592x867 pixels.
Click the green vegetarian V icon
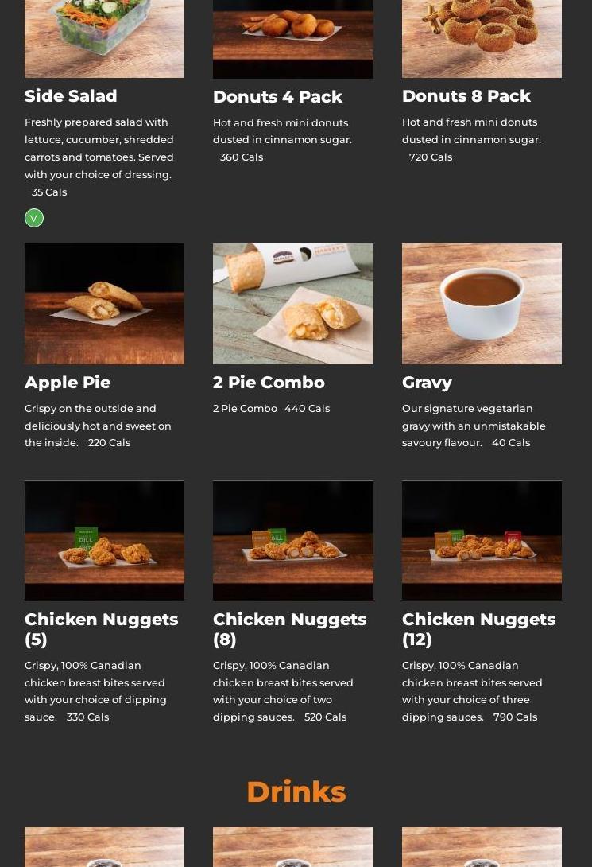[x=34, y=218]
